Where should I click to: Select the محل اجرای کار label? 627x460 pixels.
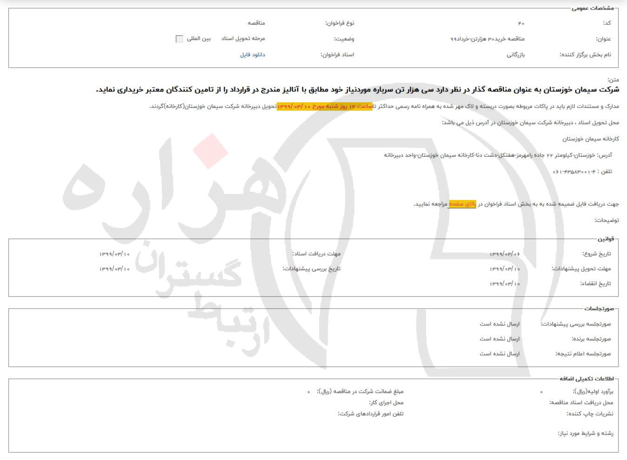[386, 403]
